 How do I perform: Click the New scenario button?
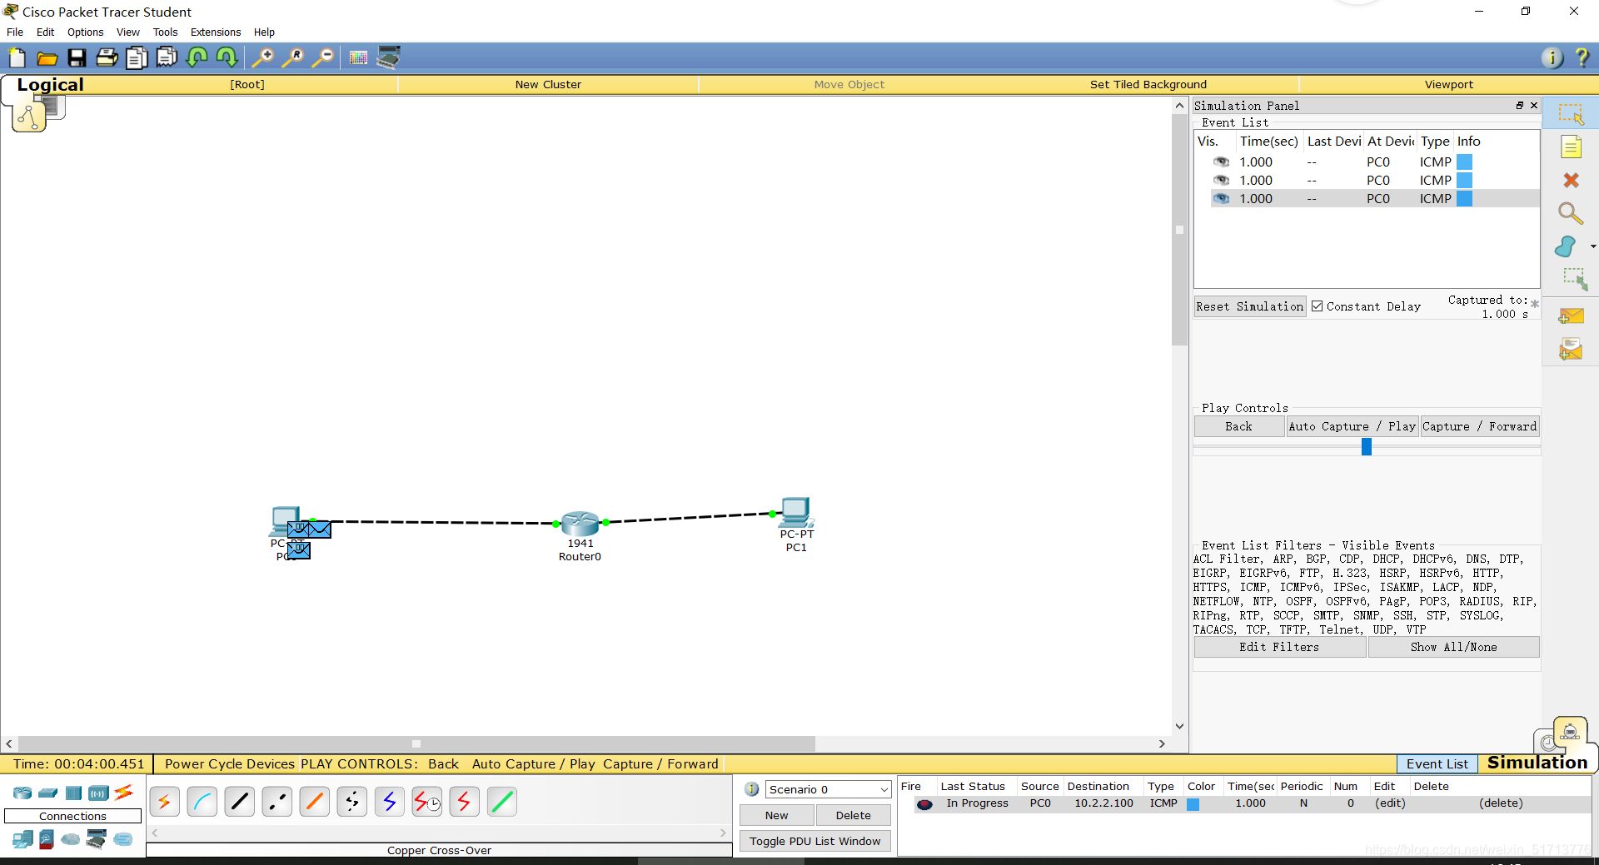coord(776,815)
